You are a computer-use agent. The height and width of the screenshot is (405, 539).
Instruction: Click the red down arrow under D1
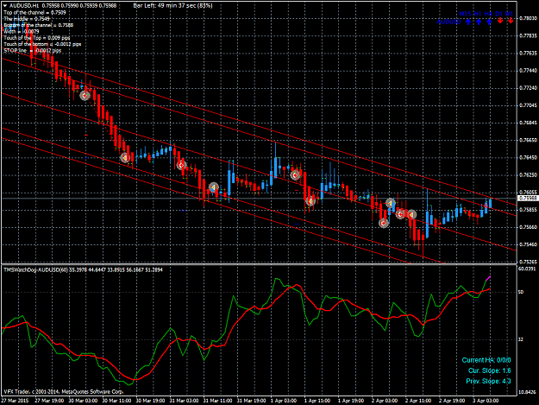click(500, 21)
